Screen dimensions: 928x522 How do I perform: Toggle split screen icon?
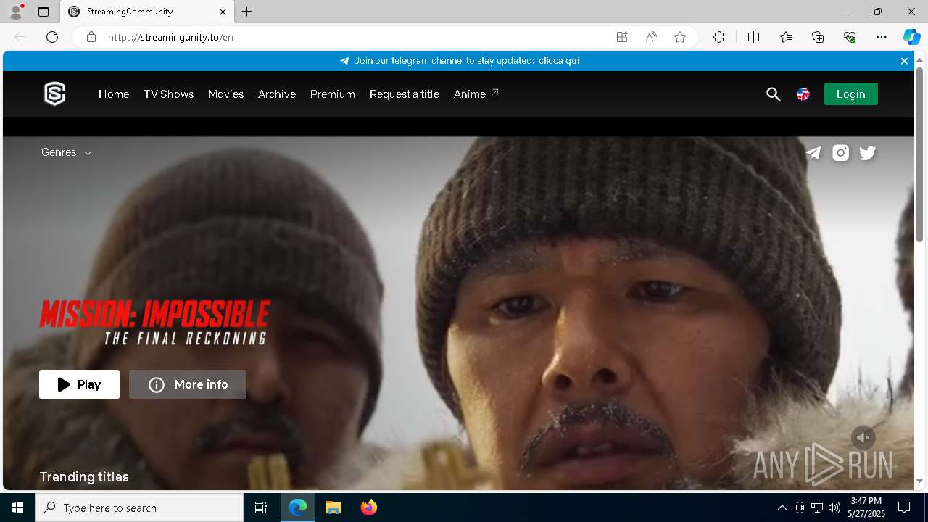pyautogui.click(x=754, y=37)
